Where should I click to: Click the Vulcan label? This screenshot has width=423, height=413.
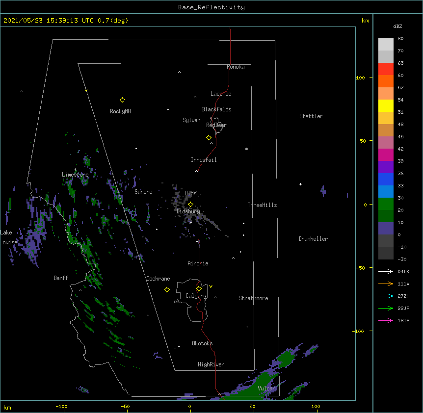tap(267, 388)
